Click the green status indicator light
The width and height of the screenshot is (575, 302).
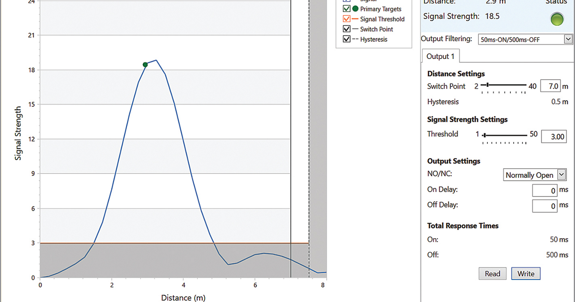point(556,20)
